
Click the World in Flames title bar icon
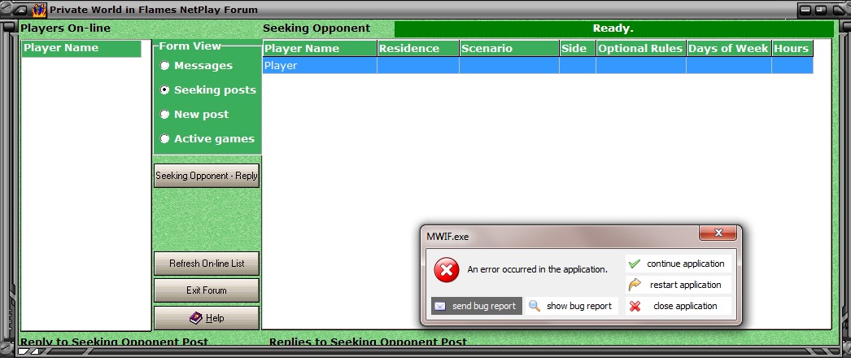(x=39, y=10)
